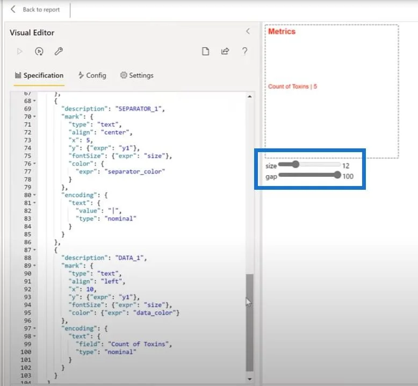The height and width of the screenshot is (386, 418).
Task: Collapse the code fold at line 81
Action: [34, 203]
